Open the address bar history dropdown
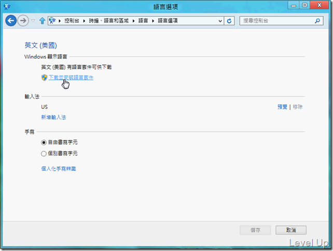Screen dimensions: 333x251 coord(220,21)
